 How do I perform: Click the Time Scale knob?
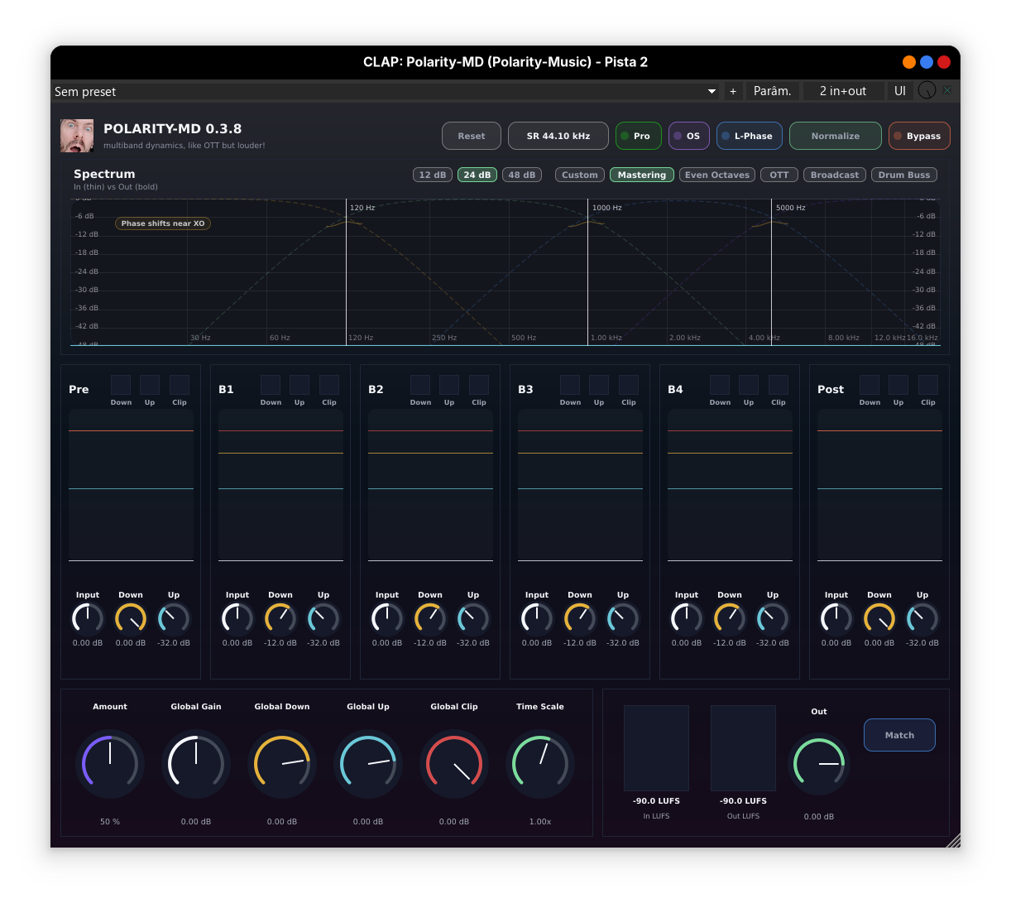click(540, 763)
